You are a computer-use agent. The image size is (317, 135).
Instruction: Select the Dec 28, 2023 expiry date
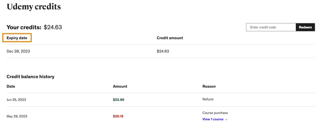click(x=18, y=51)
